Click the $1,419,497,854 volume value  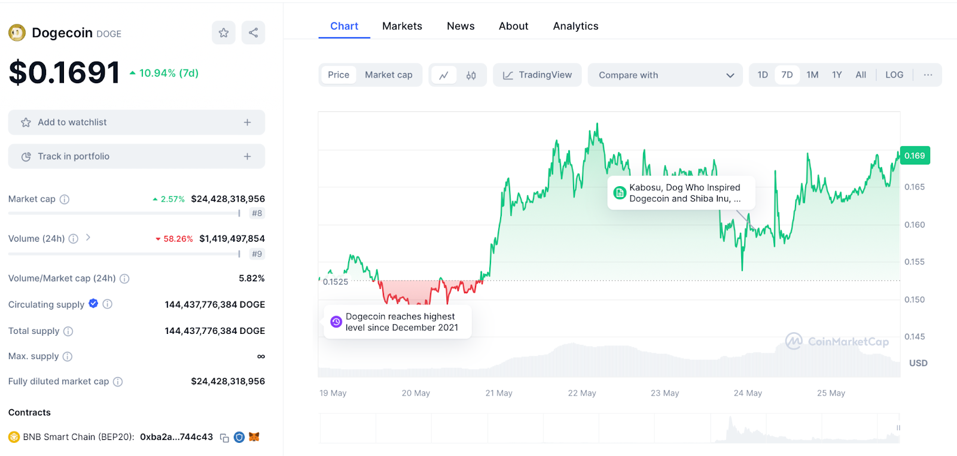tap(232, 239)
